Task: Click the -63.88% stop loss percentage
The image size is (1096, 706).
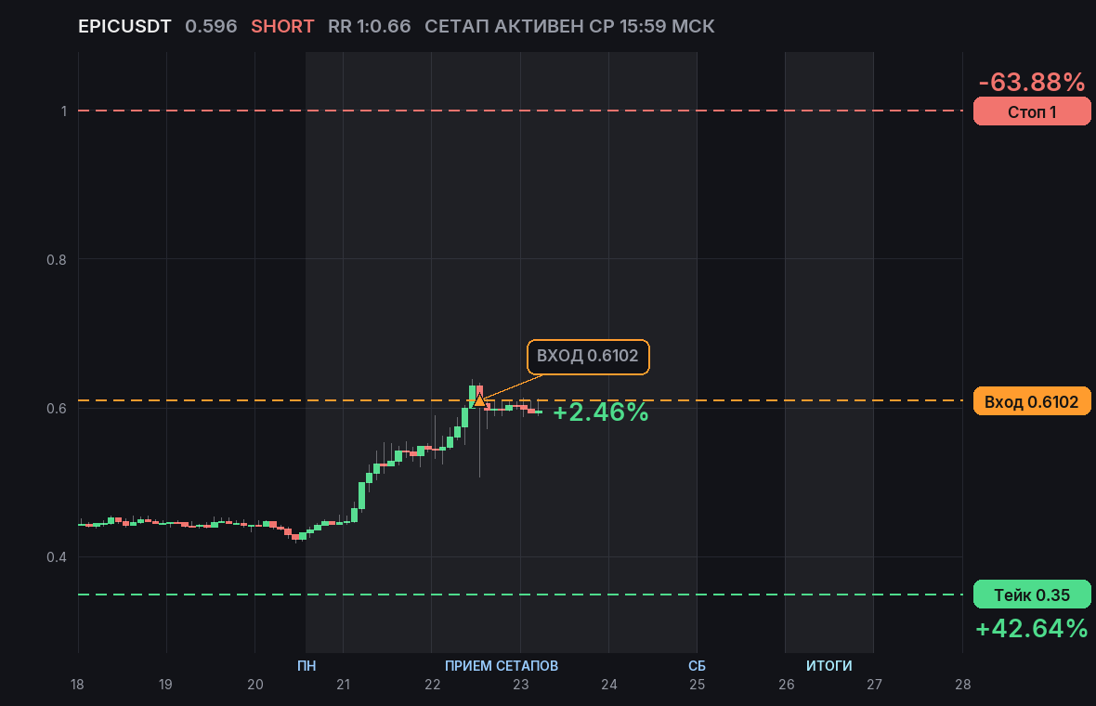Action: tap(1032, 83)
